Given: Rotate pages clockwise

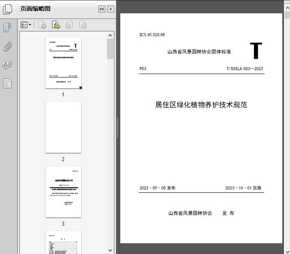Looking at the screenshot, I should point(83,25).
